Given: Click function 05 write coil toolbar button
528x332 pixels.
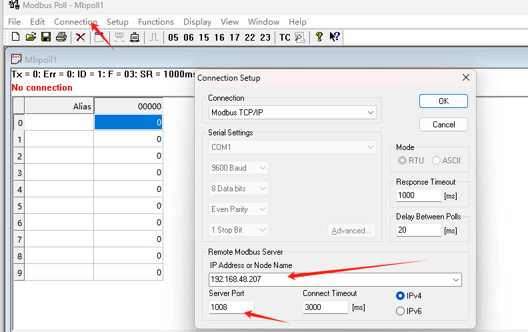Looking at the screenshot, I should (173, 37).
